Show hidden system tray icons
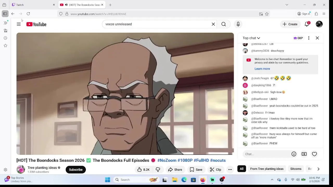Screen dimensions: 333x187 (x=272, y=180)
